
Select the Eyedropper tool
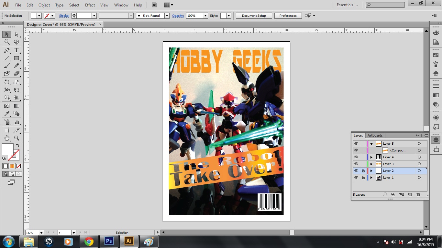pyautogui.click(x=6, y=114)
